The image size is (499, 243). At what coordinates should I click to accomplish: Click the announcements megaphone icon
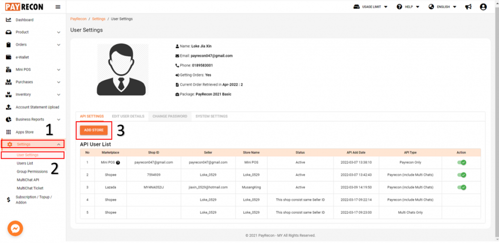[x=468, y=7]
